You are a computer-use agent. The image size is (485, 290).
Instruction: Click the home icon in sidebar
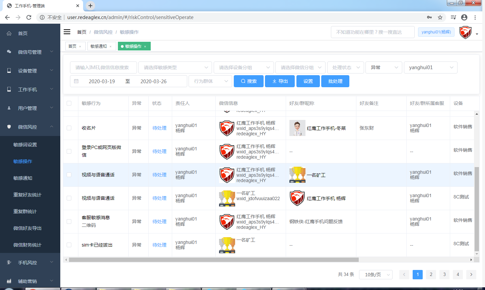(x=9, y=33)
